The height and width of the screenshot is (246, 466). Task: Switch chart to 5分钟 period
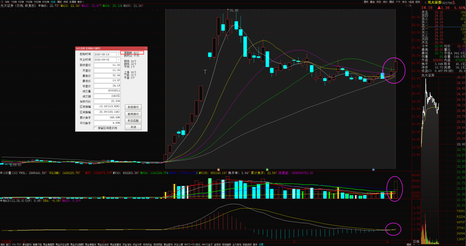[x=21, y=2]
